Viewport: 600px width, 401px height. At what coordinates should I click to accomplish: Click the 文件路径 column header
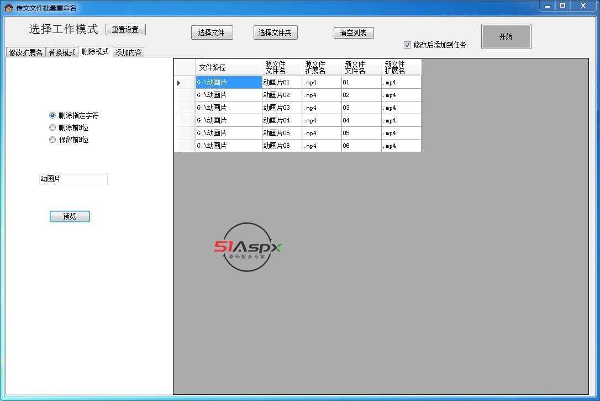pyautogui.click(x=229, y=67)
